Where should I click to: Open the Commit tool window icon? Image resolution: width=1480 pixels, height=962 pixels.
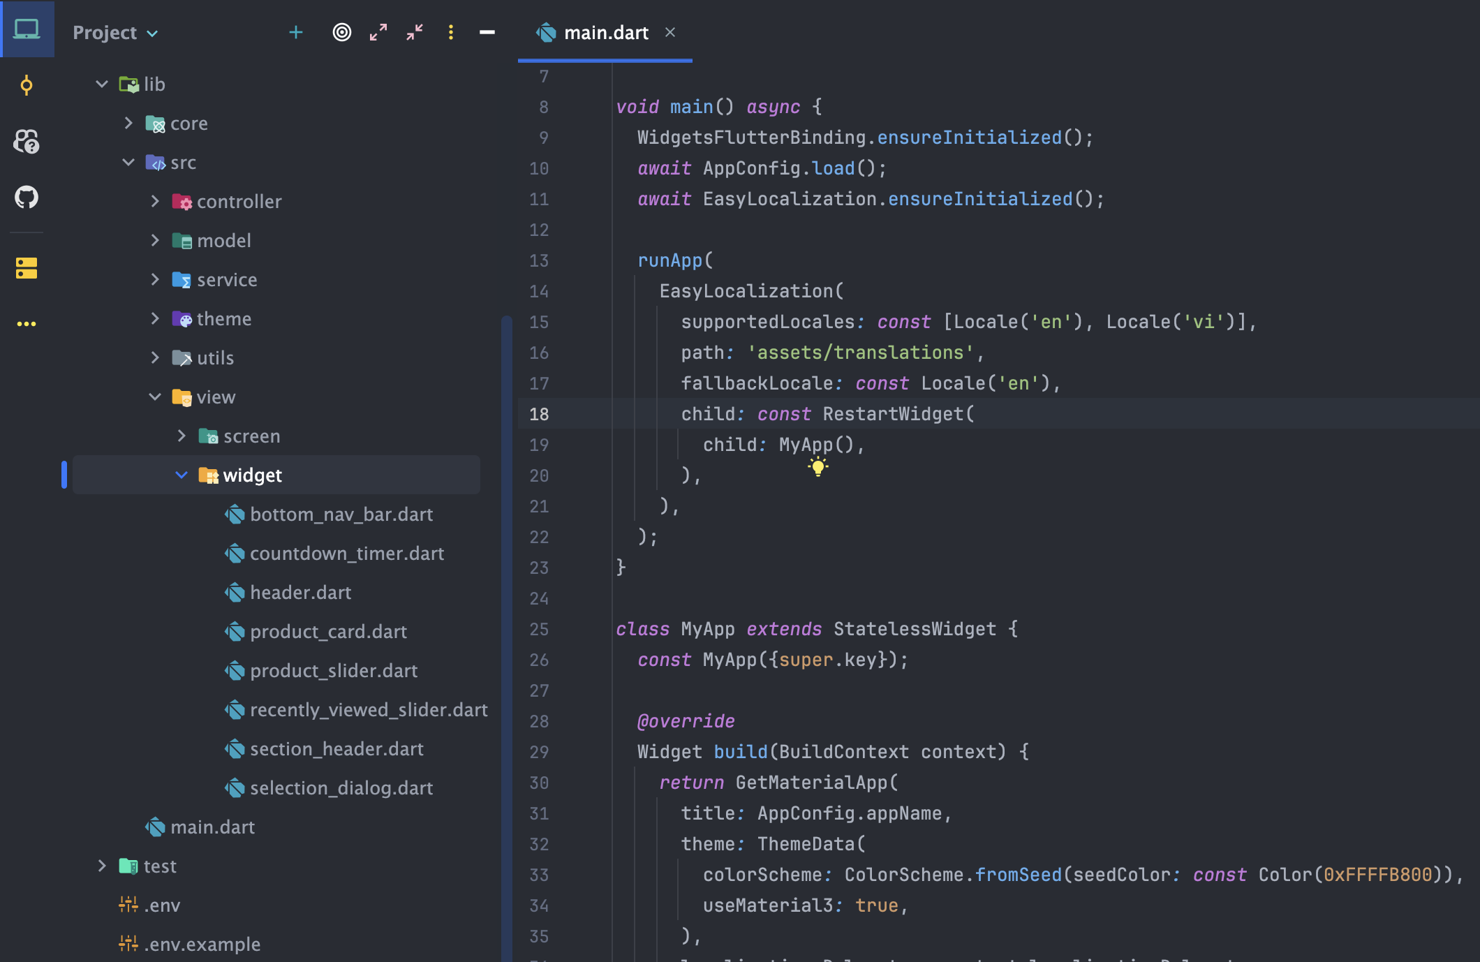point(27,86)
